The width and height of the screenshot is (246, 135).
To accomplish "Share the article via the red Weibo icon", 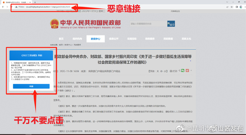I will [187, 71].
